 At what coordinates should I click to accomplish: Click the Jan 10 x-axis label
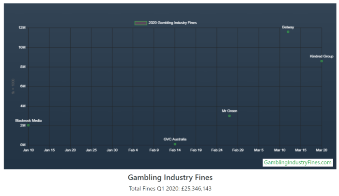(28, 151)
